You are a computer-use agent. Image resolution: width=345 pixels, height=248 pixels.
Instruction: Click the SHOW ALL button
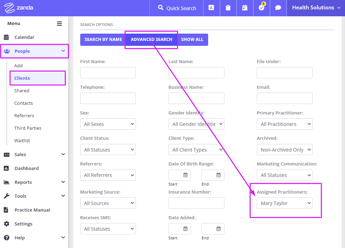point(192,40)
